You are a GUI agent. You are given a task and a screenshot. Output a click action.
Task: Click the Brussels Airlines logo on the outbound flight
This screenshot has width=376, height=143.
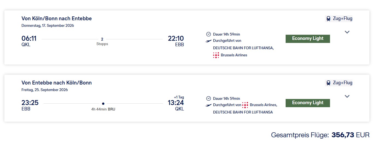coord(216,55)
